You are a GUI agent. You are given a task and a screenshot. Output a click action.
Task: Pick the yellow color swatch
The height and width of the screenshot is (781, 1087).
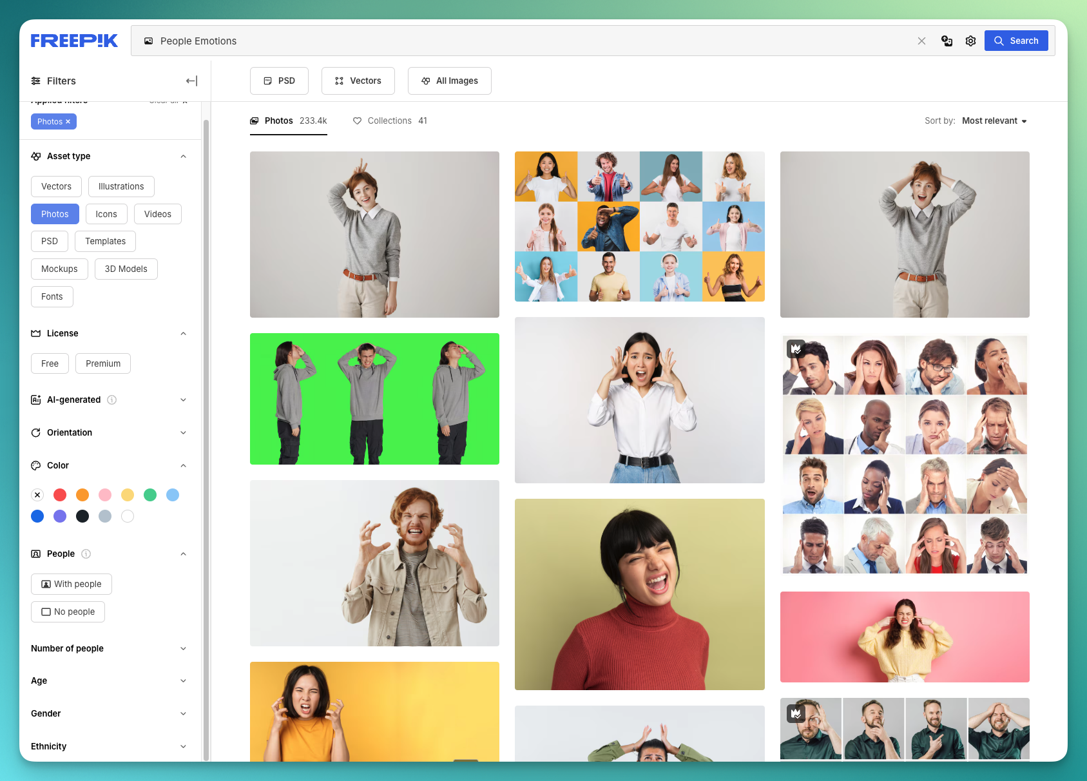[128, 495]
